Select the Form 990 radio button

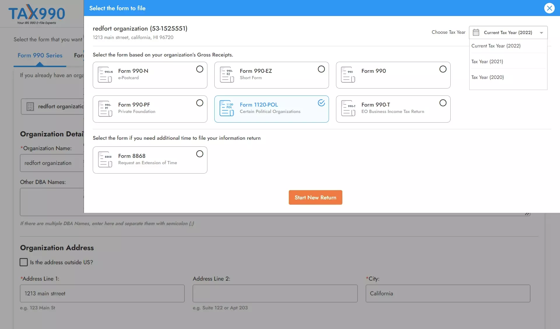pos(443,69)
